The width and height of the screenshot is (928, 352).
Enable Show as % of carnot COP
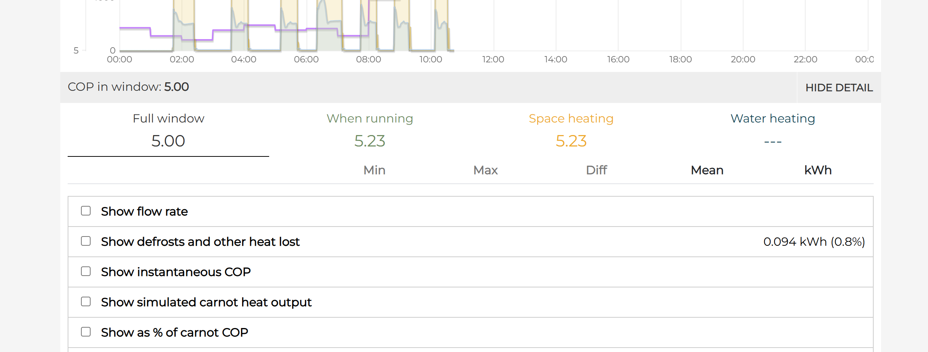[x=86, y=332]
